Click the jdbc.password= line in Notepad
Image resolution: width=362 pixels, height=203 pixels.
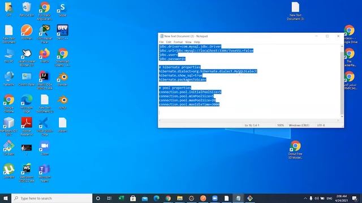172,59
